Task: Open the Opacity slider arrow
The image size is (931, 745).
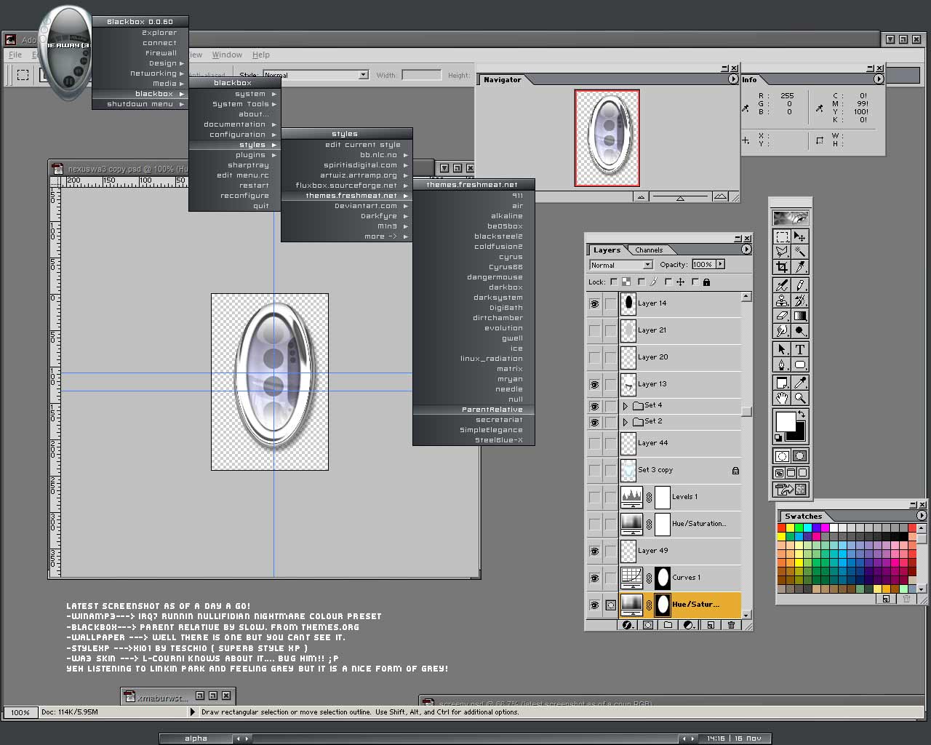Action: pos(721,264)
